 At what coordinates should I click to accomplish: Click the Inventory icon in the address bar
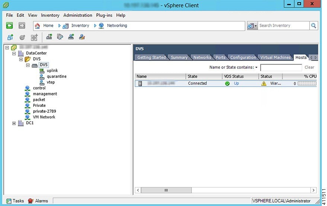[66, 26]
